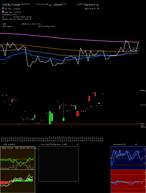Viewport: 146px width, 193px height.
Task: Open the blue Stochastics chart panel
Action: [128, 158]
